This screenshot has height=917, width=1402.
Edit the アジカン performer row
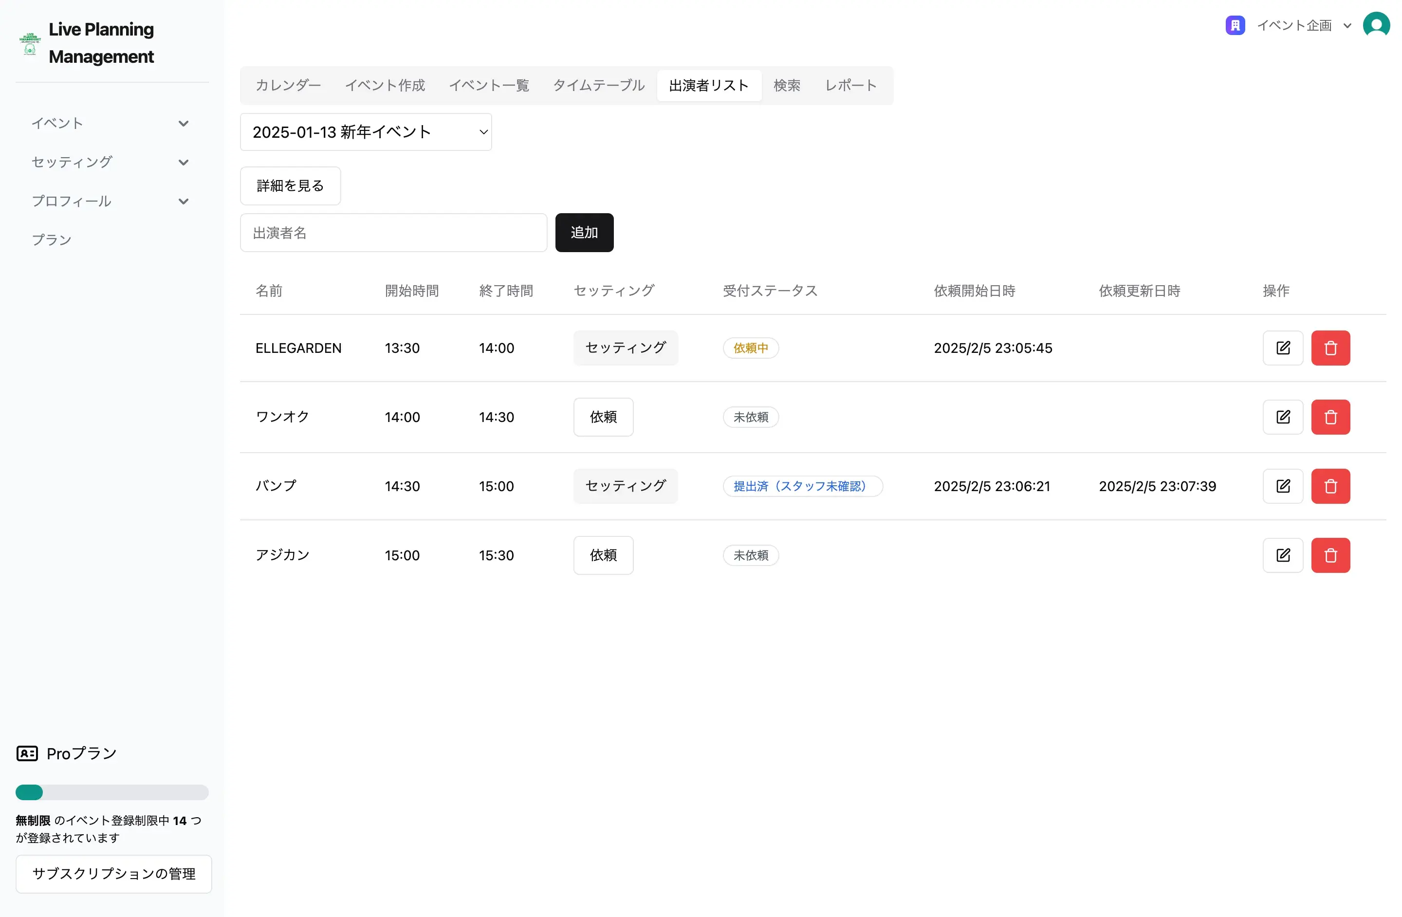point(1282,555)
